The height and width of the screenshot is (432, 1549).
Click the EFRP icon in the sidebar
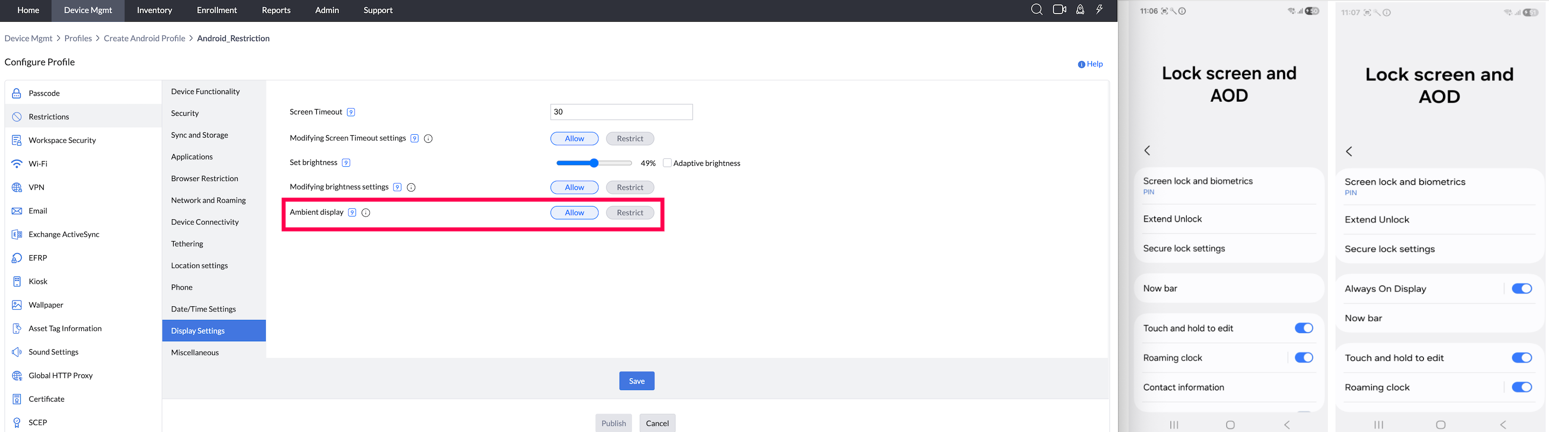[17, 258]
